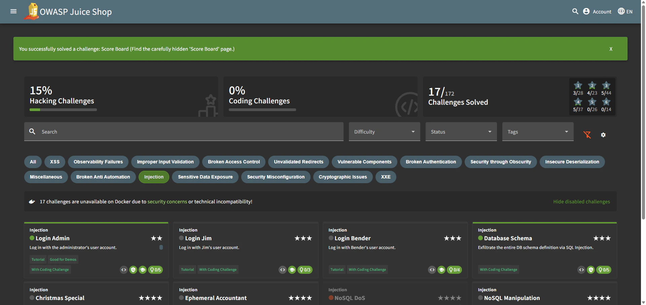Image resolution: width=646 pixels, height=305 pixels.
Task: Start Login Admin tutorial graduation cap
Action: (x=143, y=270)
